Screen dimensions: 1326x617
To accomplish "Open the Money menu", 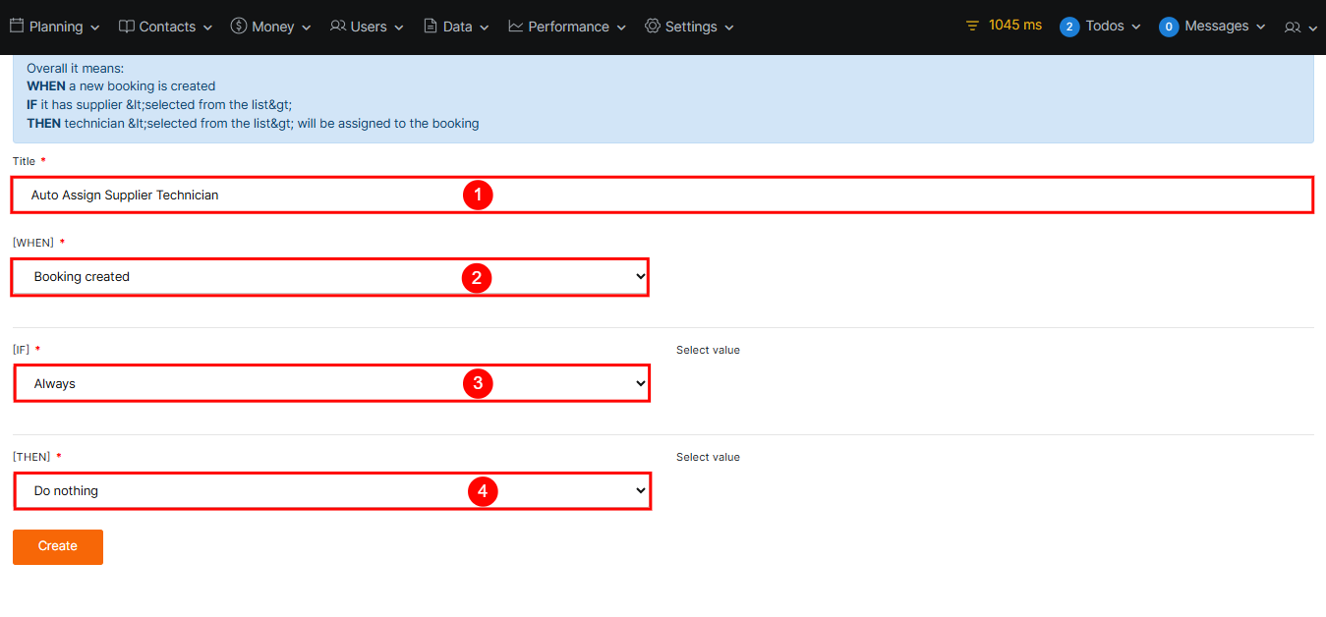I will tap(280, 27).
